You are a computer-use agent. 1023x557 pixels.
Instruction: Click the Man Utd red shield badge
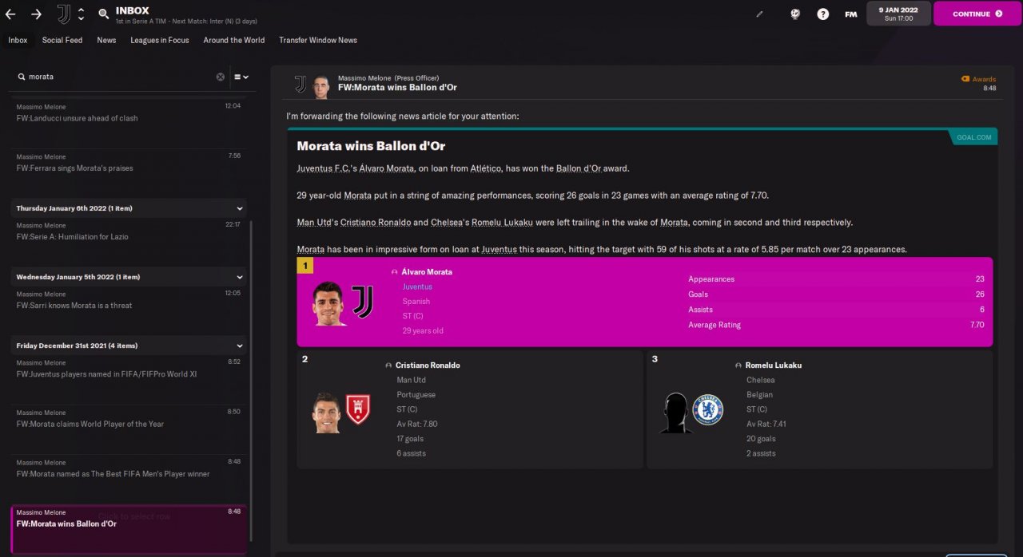pyautogui.click(x=358, y=409)
